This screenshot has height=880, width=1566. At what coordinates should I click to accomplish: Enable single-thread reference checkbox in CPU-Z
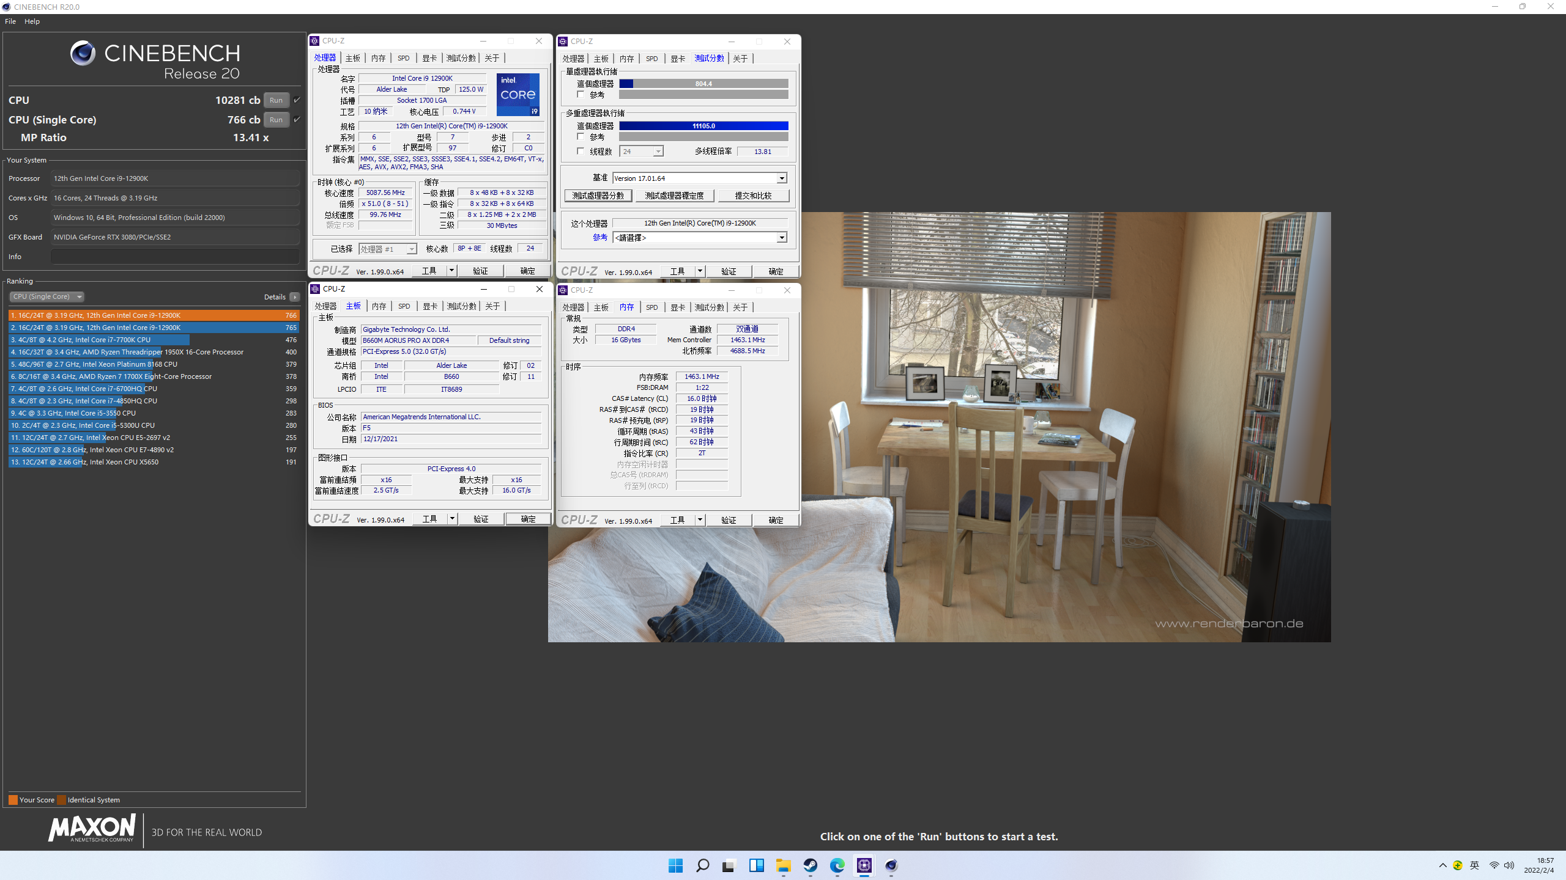coord(581,95)
